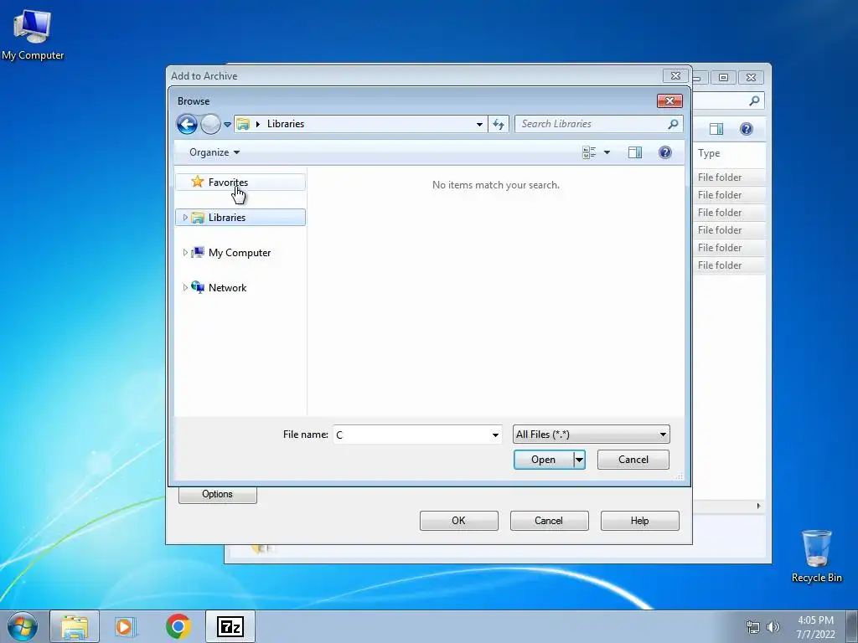Click into the Search Libraries field

tap(591, 124)
